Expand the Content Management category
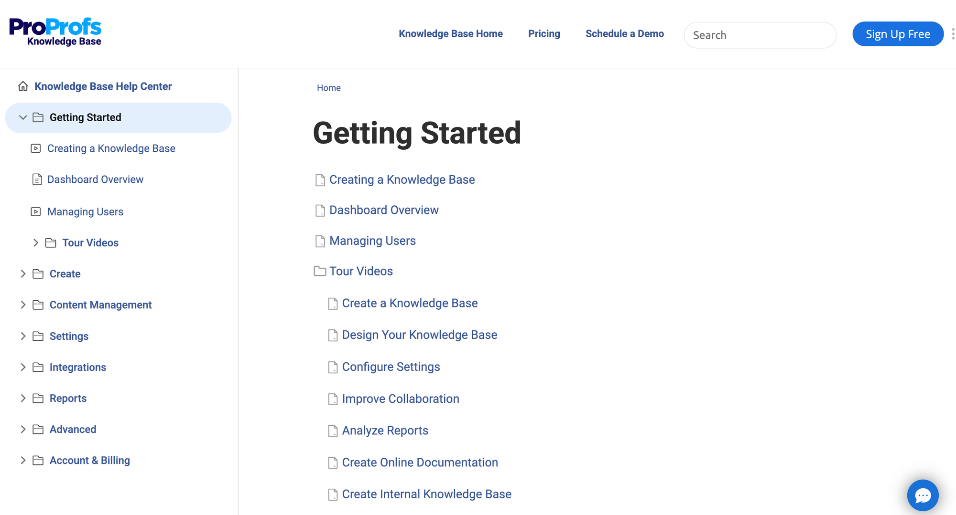The width and height of the screenshot is (956, 515). 23,305
